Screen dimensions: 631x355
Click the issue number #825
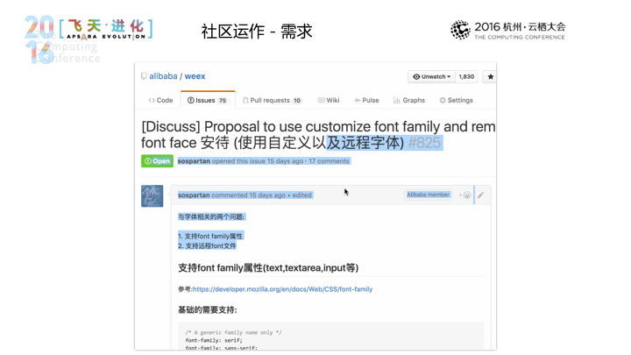click(x=424, y=143)
